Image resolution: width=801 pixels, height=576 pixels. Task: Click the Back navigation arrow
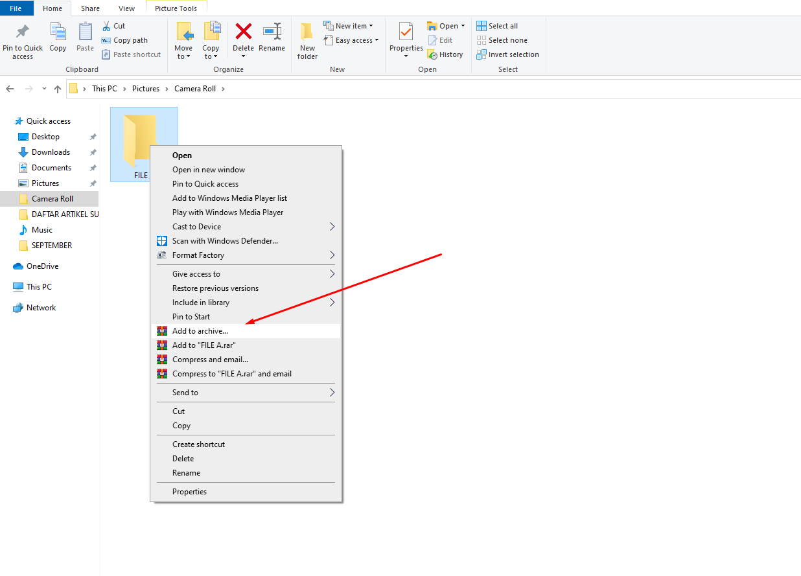coord(10,89)
